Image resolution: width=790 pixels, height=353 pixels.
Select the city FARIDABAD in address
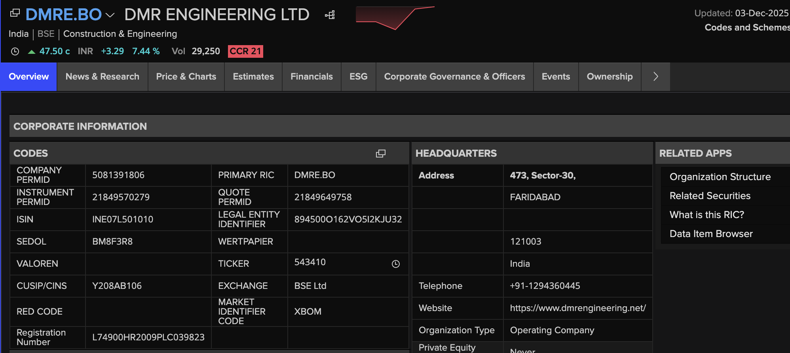tap(535, 197)
